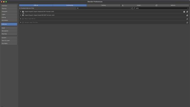190x107 pixels.
Task: Expand the Import AutoCAD DXF add-on details
Action: 21,15
